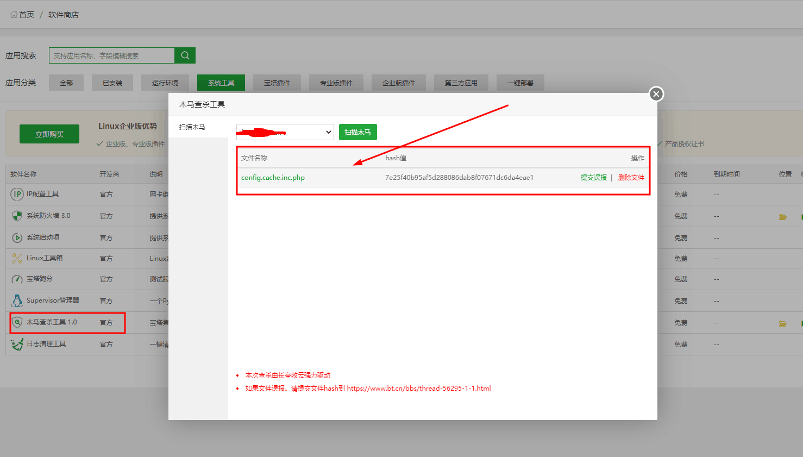Click the magnifier search button
Screen dimensions: 803x457
pyautogui.click(x=185, y=55)
